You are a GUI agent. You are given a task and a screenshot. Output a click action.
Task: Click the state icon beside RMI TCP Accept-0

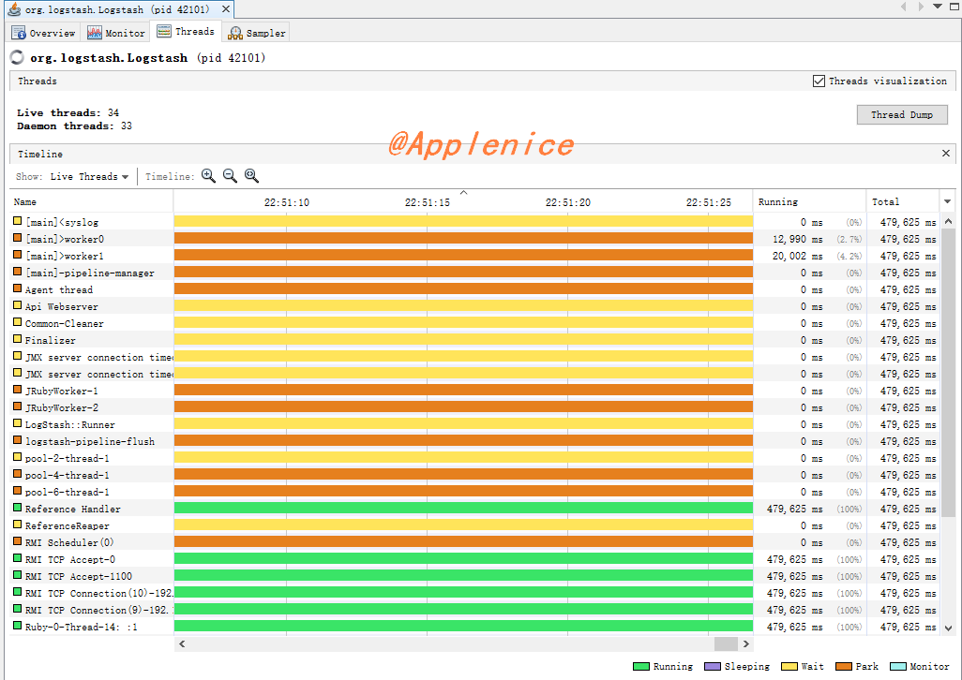coord(18,558)
